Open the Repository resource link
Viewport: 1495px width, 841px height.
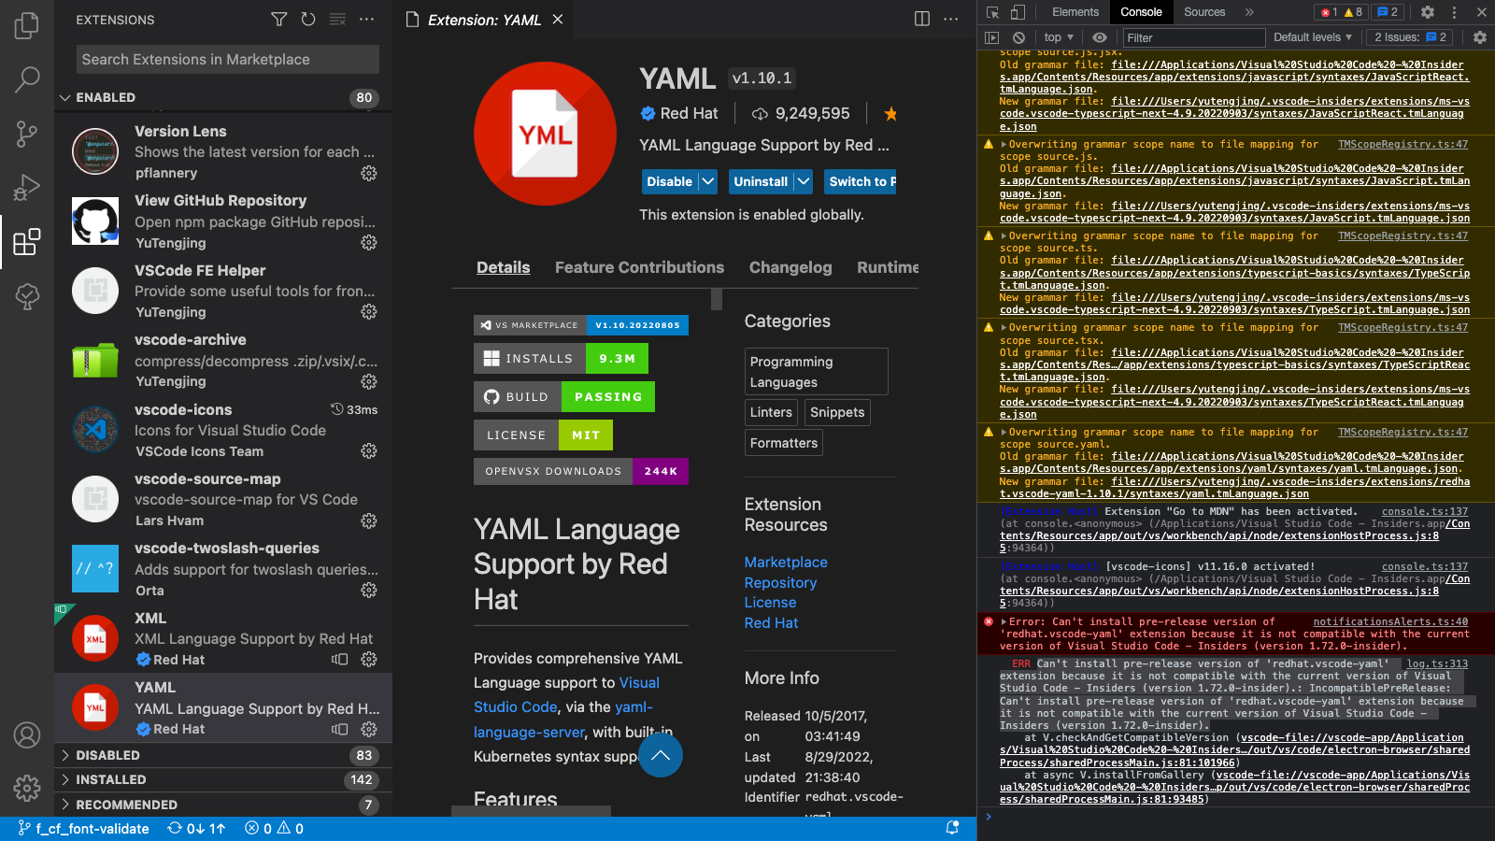click(780, 583)
